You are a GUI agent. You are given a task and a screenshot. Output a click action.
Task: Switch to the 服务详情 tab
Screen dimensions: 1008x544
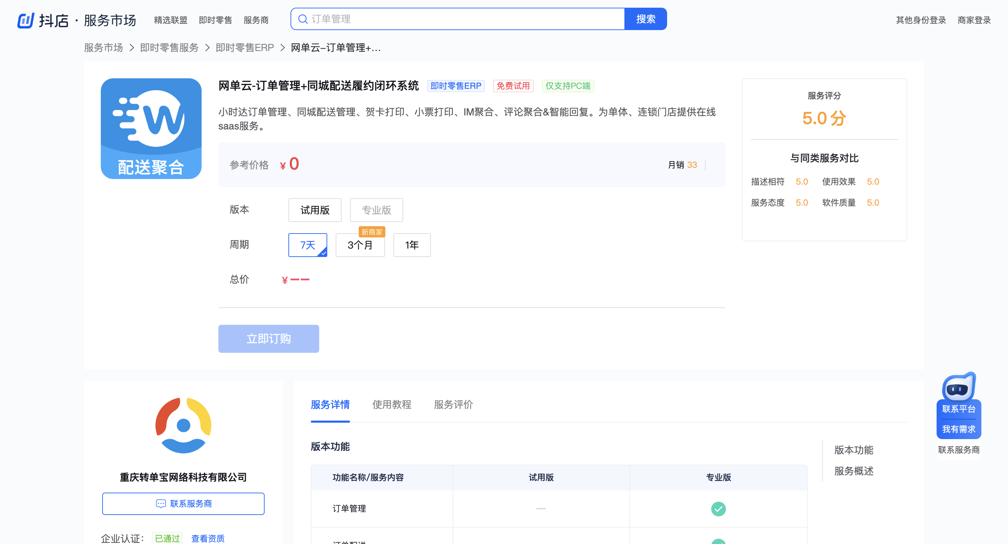click(x=330, y=405)
